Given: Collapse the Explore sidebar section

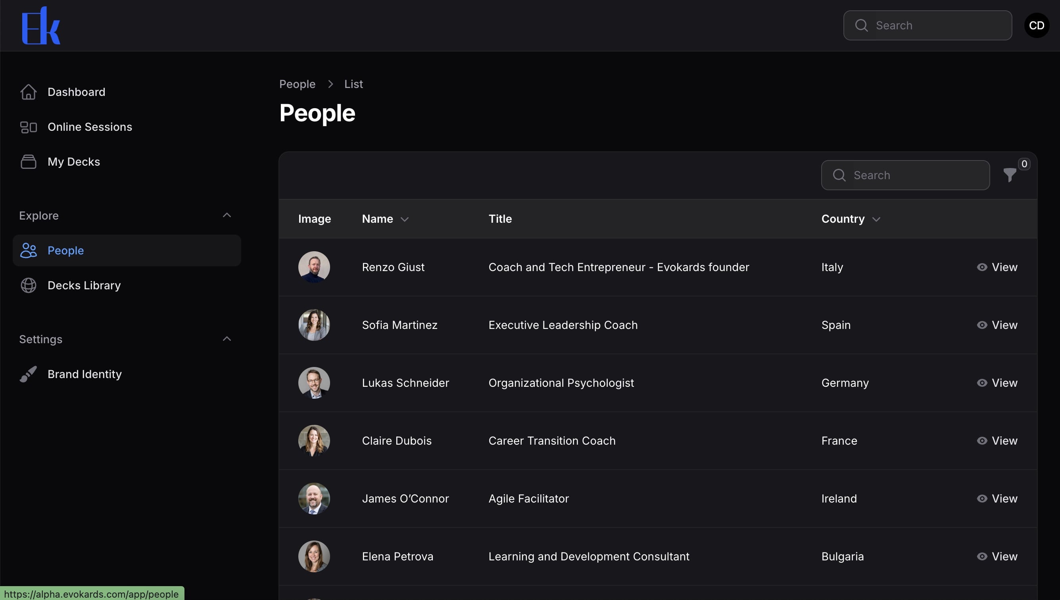Looking at the screenshot, I should click(227, 215).
